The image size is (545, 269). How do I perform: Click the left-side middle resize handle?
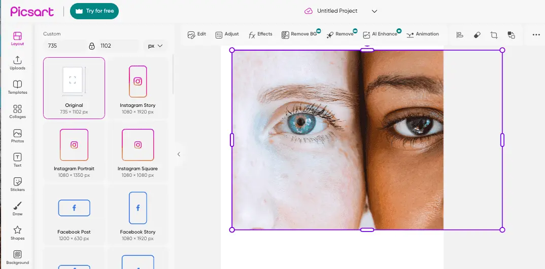(232, 140)
